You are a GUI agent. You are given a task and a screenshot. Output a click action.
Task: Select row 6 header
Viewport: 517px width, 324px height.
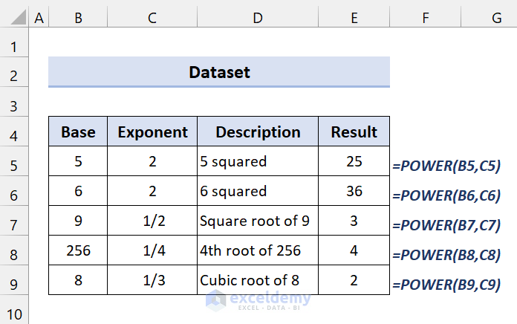pos(14,191)
